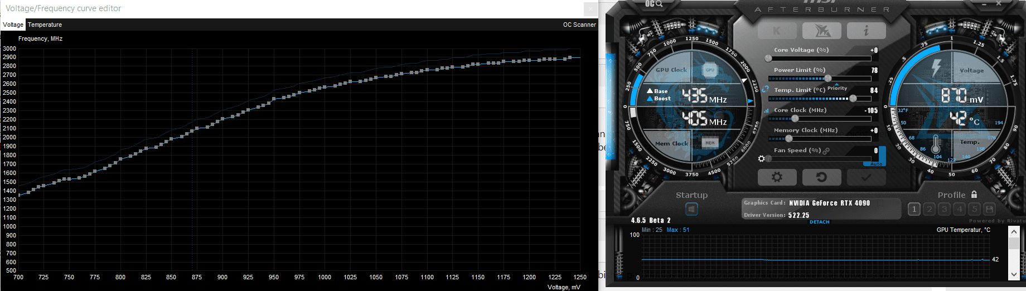Click the Core Clock value -105
The image size is (1026, 291).
click(871, 110)
